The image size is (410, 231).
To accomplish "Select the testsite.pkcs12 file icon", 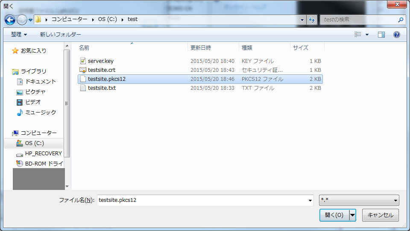I will pos(83,79).
